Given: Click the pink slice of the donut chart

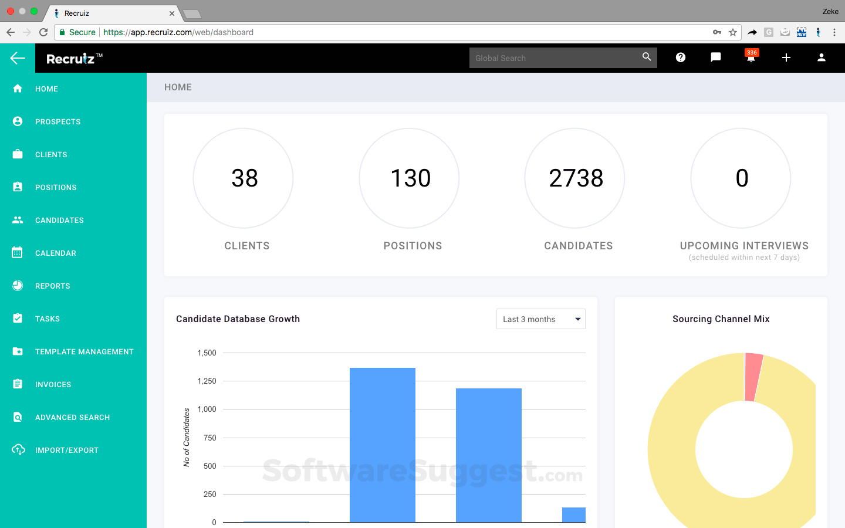Looking at the screenshot, I should click(753, 377).
